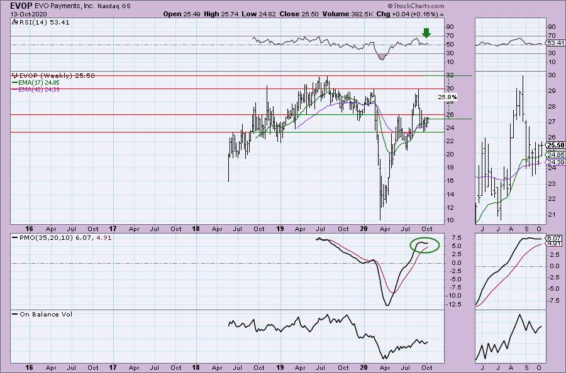Screen dimensions: 566x373
Task: Click the 29 level on the zoomed price axis
Action: click(552, 91)
